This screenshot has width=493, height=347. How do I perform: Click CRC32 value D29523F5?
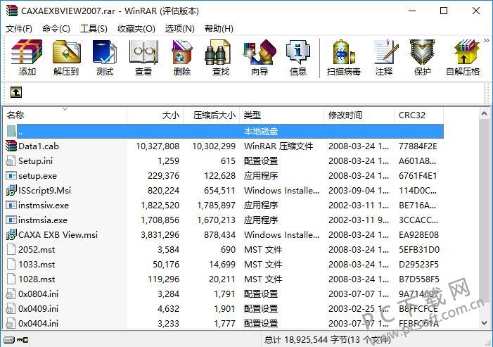coord(418,264)
